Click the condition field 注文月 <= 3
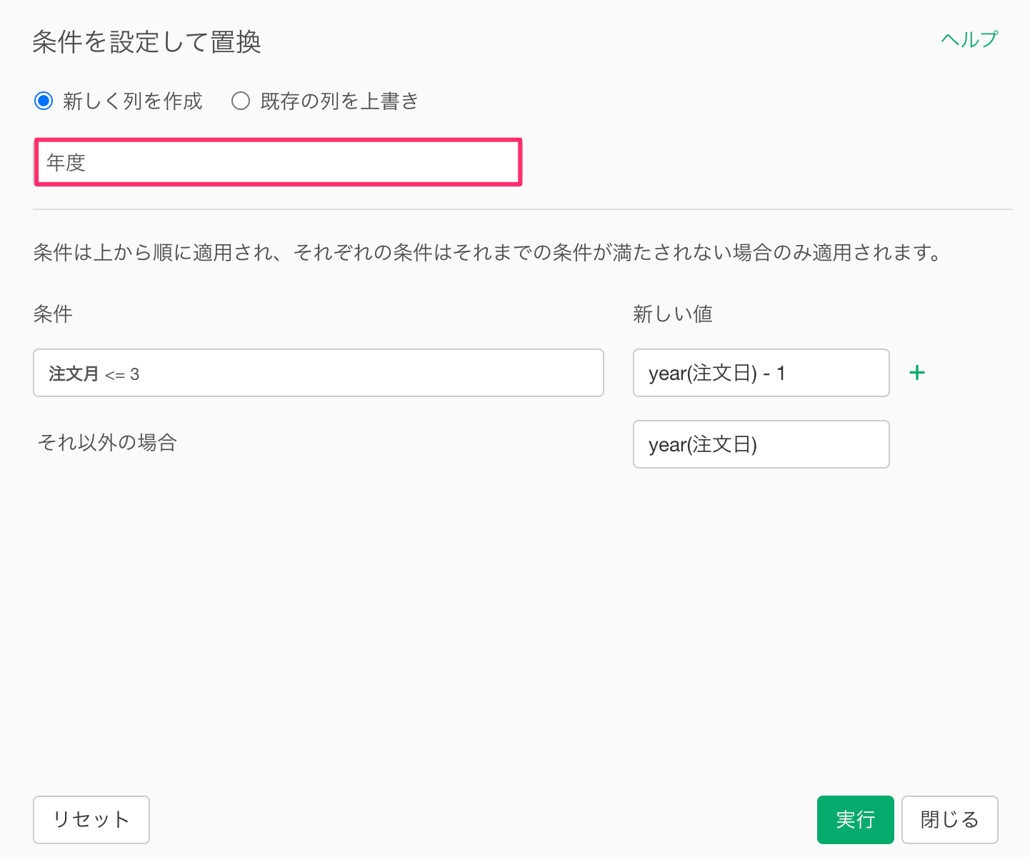The image size is (1030, 857). (x=319, y=373)
